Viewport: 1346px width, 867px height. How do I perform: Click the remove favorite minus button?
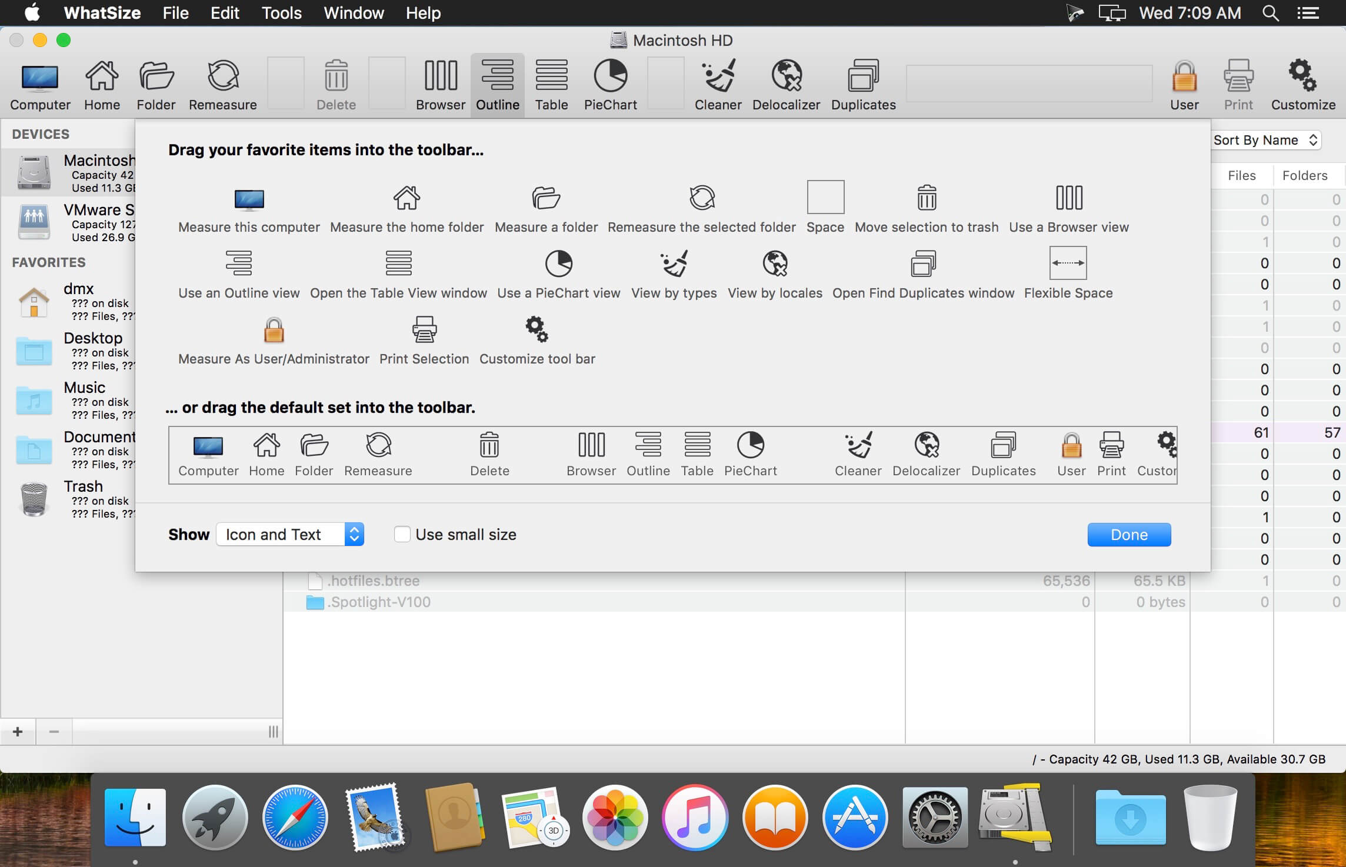point(54,731)
